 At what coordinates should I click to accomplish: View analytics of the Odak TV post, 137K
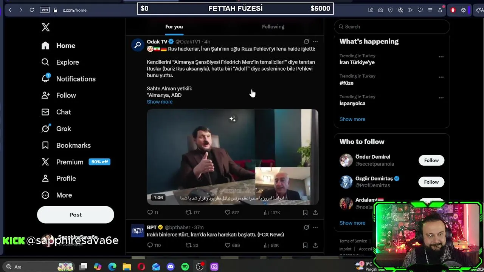[x=272, y=213]
